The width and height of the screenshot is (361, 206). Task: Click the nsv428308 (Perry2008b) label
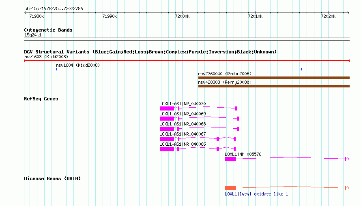click(x=225, y=82)
